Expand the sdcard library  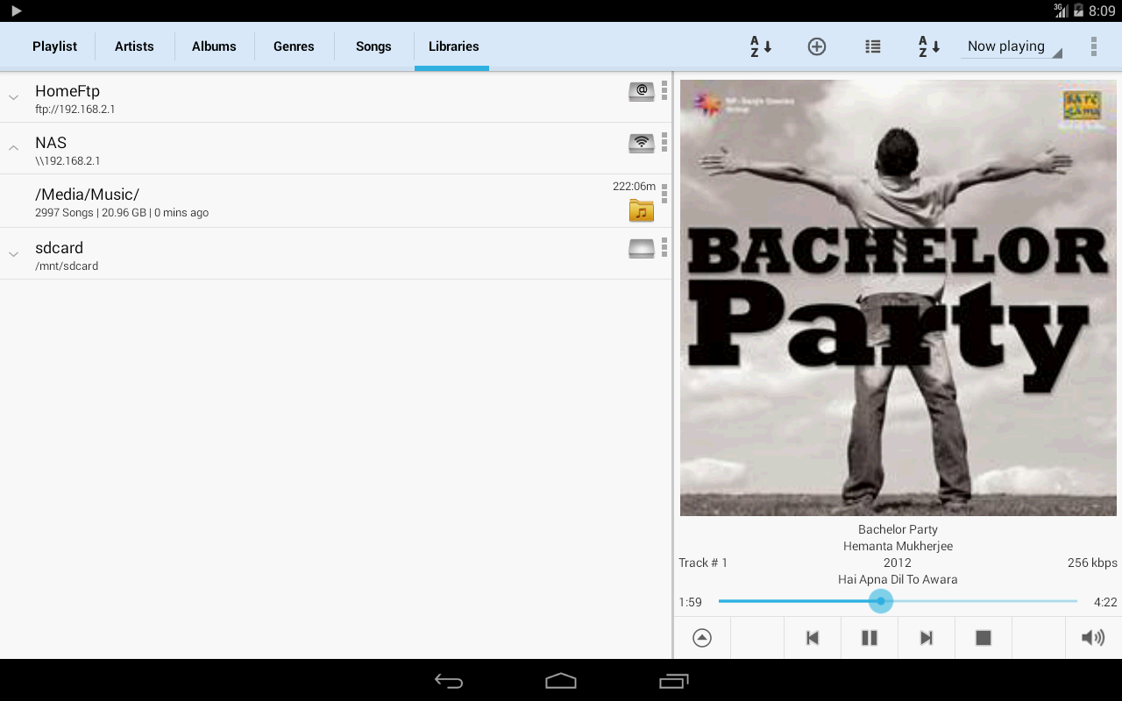click(x=14, y=254)
